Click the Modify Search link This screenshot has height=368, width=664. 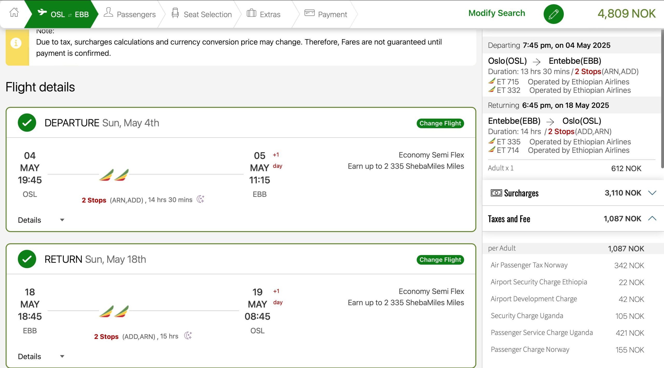[x=496, y=13]
